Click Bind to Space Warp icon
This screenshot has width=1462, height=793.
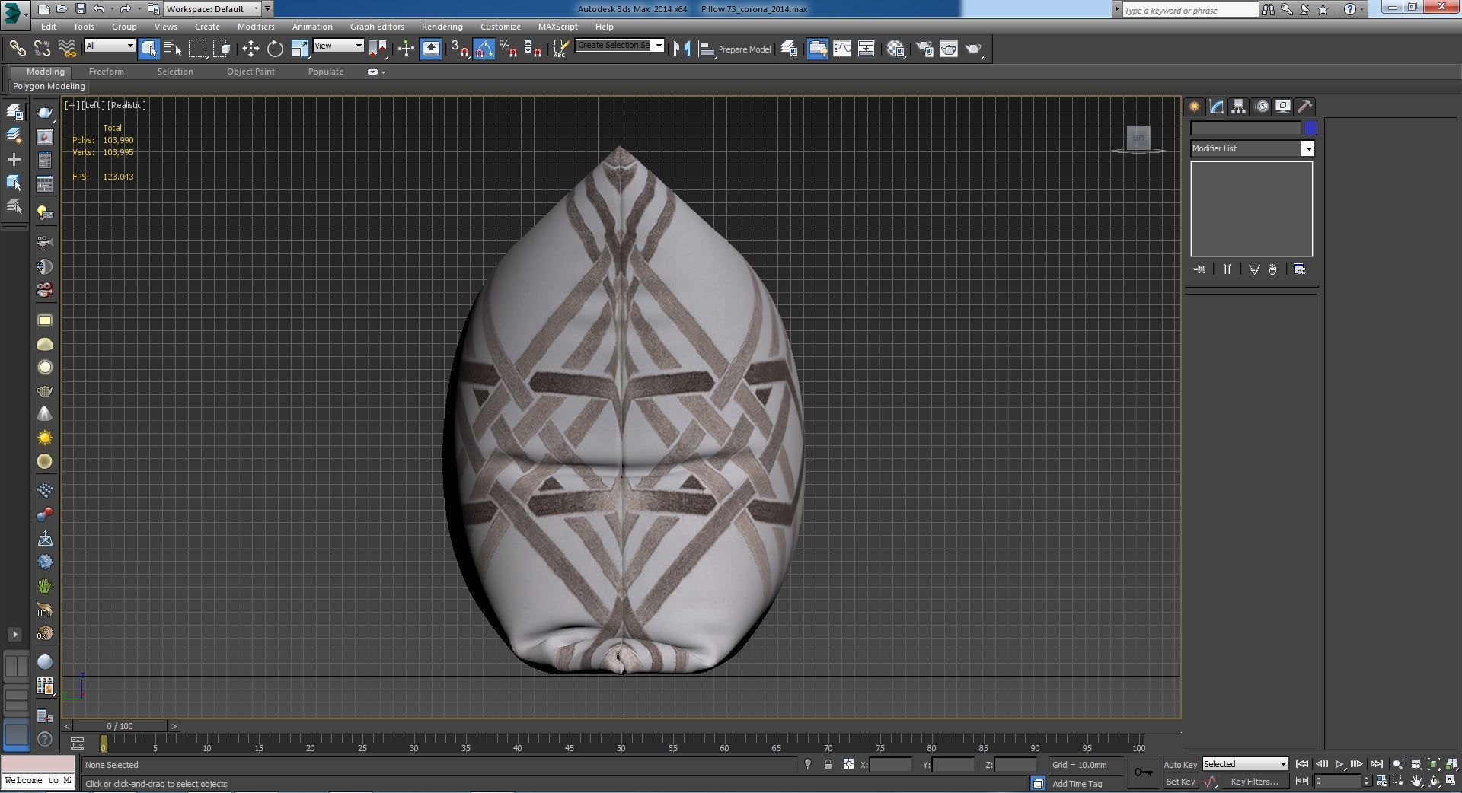pos(67,49)
